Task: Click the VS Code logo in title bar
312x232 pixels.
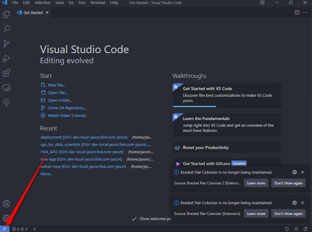Action: click(x=4, y=2)
